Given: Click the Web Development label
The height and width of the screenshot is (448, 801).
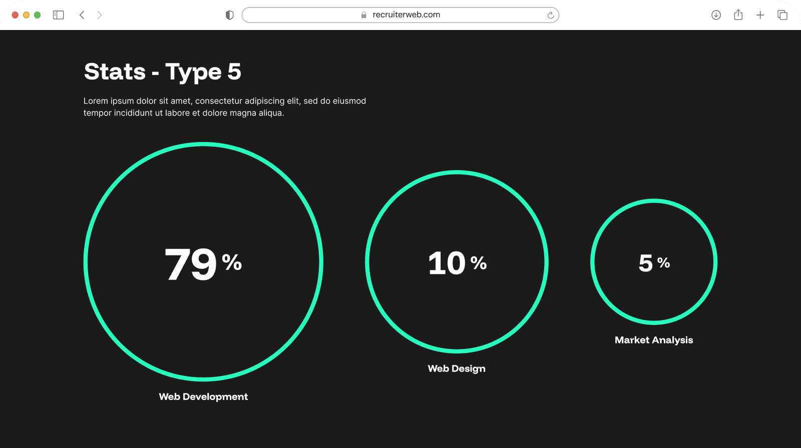Looking at the screenshot, I should [203, 396].
